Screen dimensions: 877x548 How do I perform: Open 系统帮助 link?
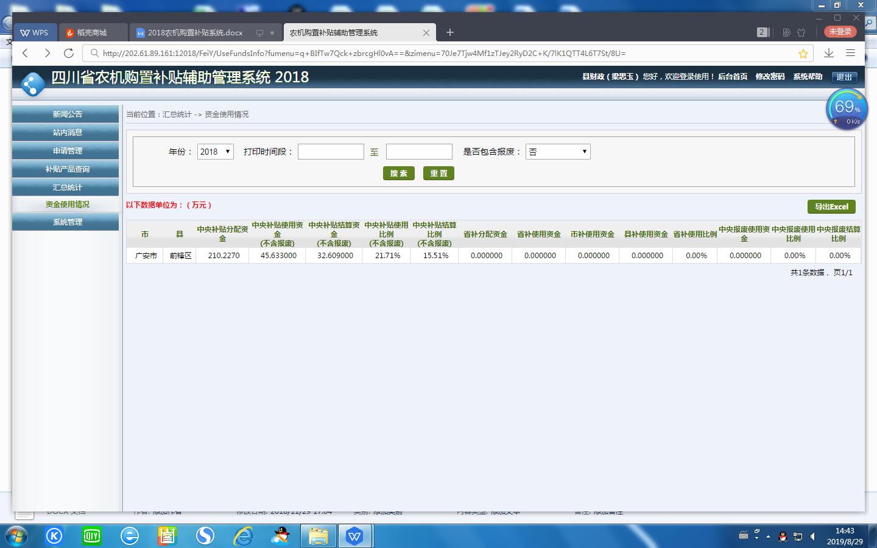click(x=808, y=77)
